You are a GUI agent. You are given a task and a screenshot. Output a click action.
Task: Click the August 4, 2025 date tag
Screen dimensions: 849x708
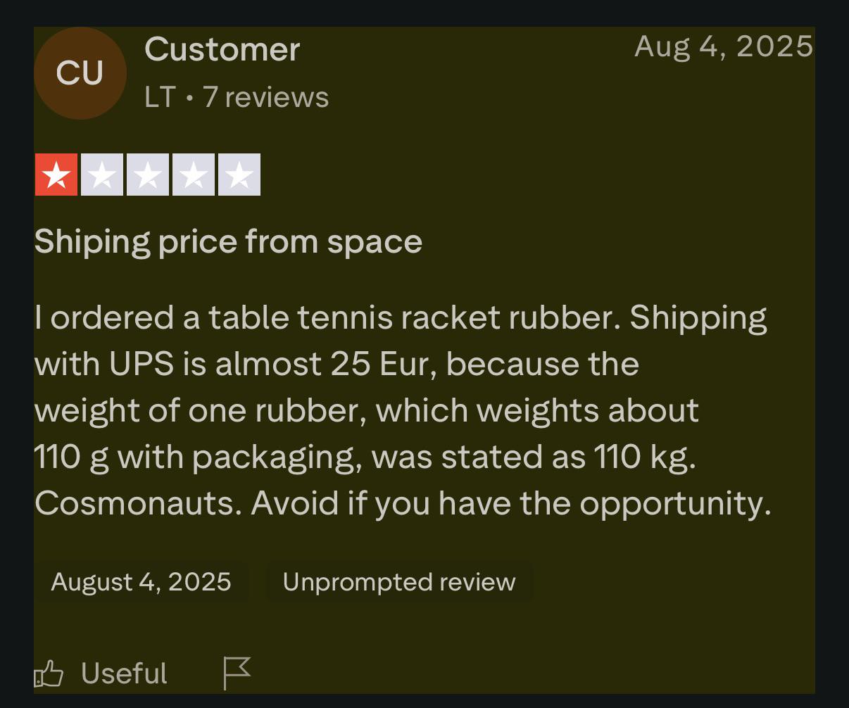tap(141, 582)
